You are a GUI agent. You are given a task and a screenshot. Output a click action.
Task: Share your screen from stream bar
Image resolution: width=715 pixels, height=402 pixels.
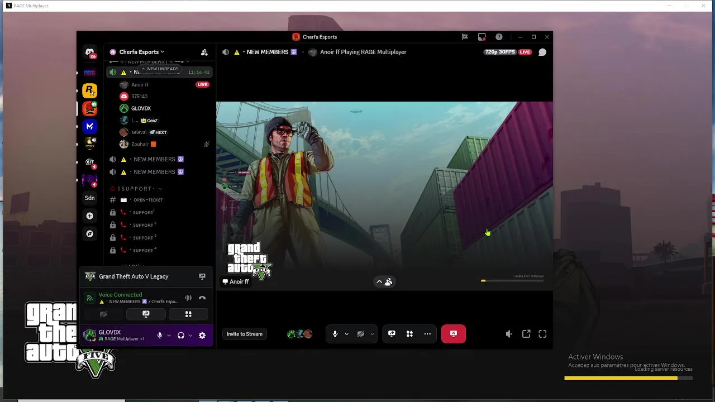pos(392,334)
